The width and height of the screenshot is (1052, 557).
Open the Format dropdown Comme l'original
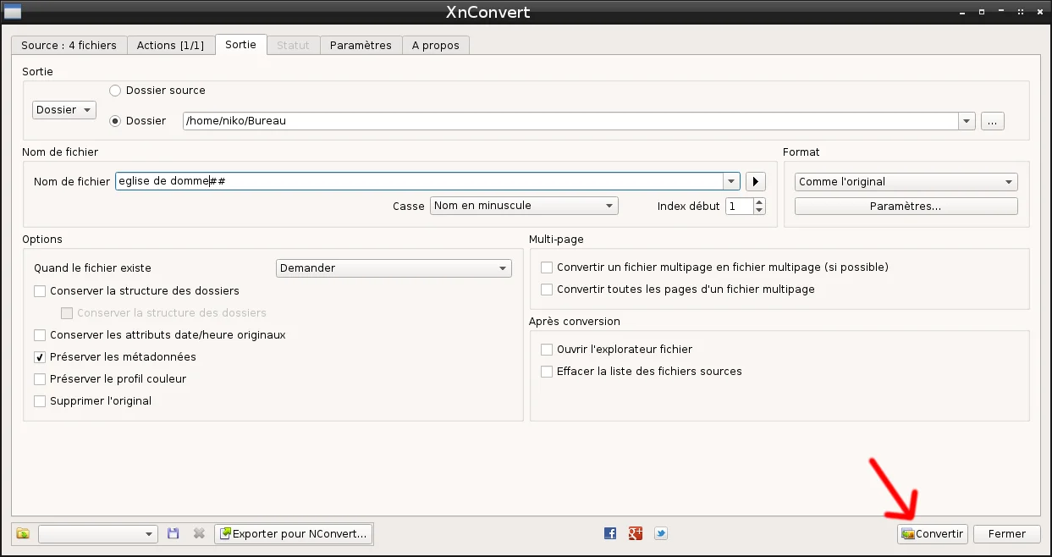coord(906,182)
